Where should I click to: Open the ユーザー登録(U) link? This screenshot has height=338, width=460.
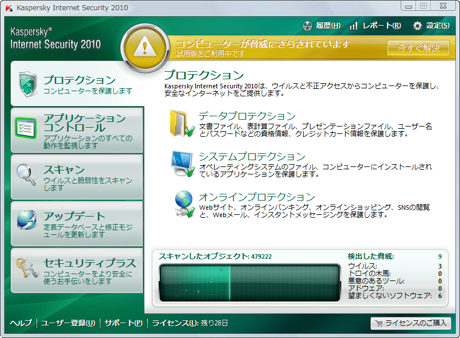tap(68, 323)
